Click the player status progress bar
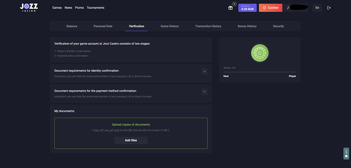 [260, 72]
